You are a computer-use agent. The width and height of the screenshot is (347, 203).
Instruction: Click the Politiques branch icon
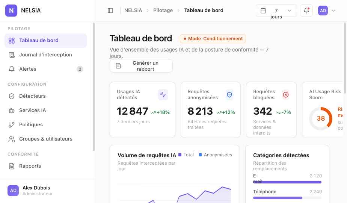coord(12,125)
